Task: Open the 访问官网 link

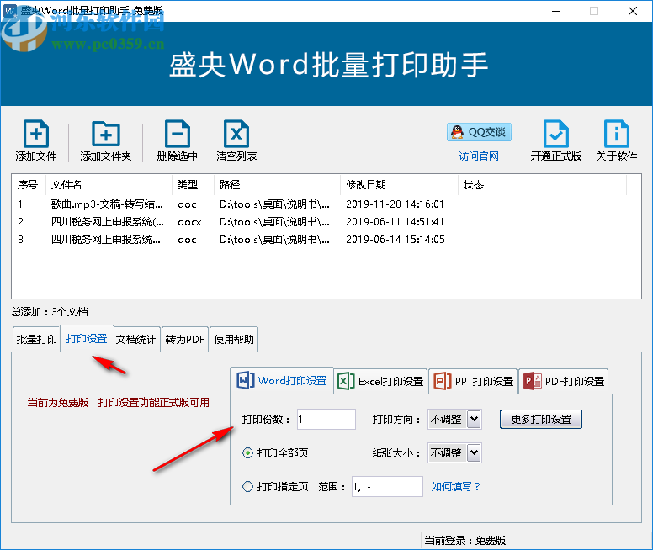Action: (x=479, y=156)
